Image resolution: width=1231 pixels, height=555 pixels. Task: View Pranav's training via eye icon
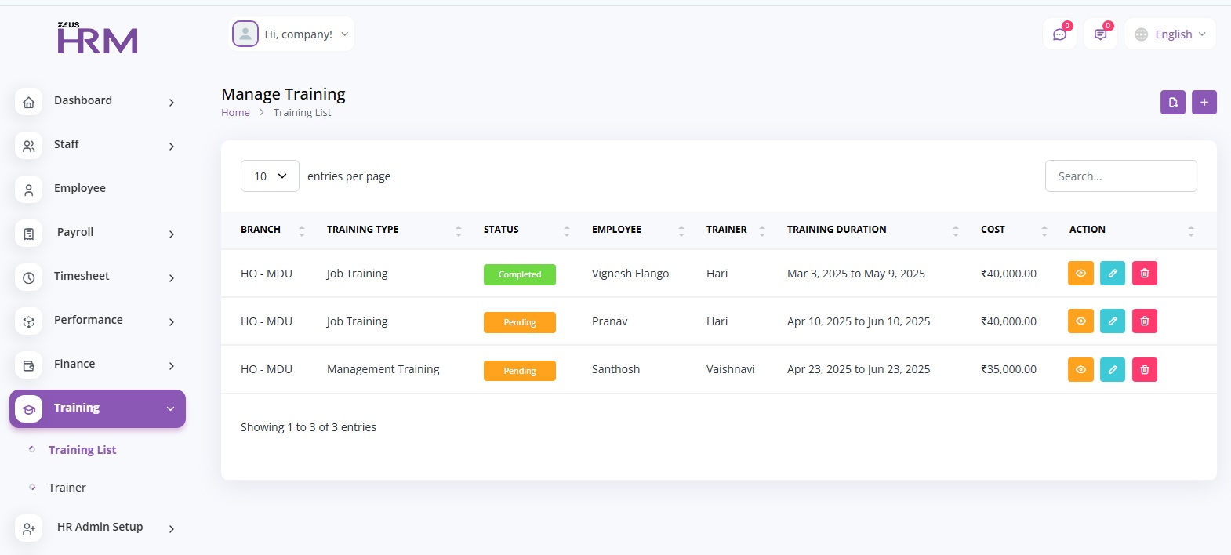click(x=1080, y=321)
